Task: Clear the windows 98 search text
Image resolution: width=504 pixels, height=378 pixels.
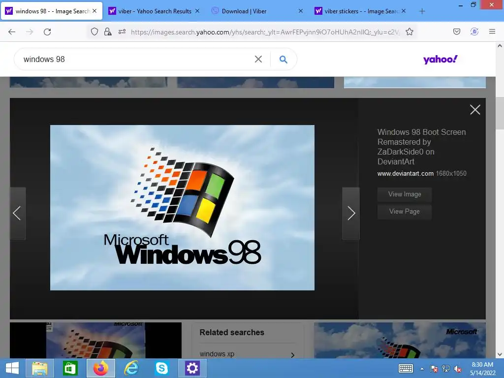Action: pos(258,59)
